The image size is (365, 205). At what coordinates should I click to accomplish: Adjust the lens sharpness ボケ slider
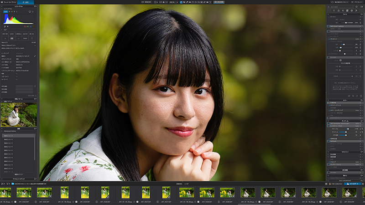point(346,135)
